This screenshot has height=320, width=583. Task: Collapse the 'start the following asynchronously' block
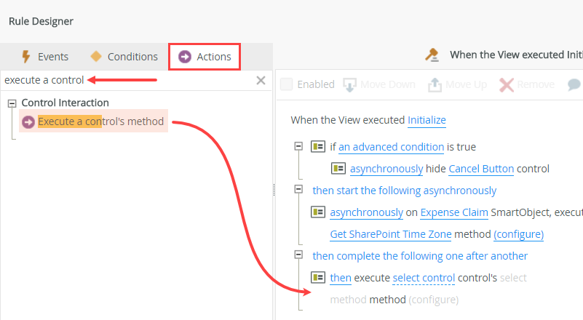tap(298, 190)
